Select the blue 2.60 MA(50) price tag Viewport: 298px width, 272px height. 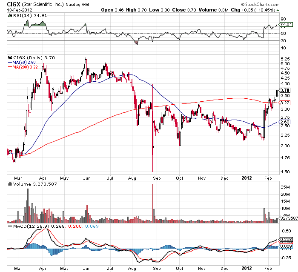(x=285, y=122)
